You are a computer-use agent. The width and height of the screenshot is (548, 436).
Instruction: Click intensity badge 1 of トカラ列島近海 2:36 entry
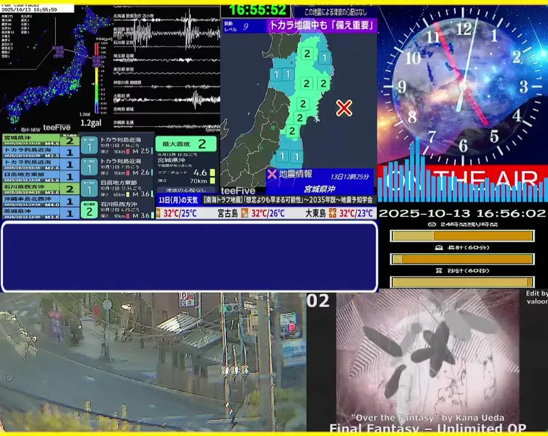[x=89, y=145]
